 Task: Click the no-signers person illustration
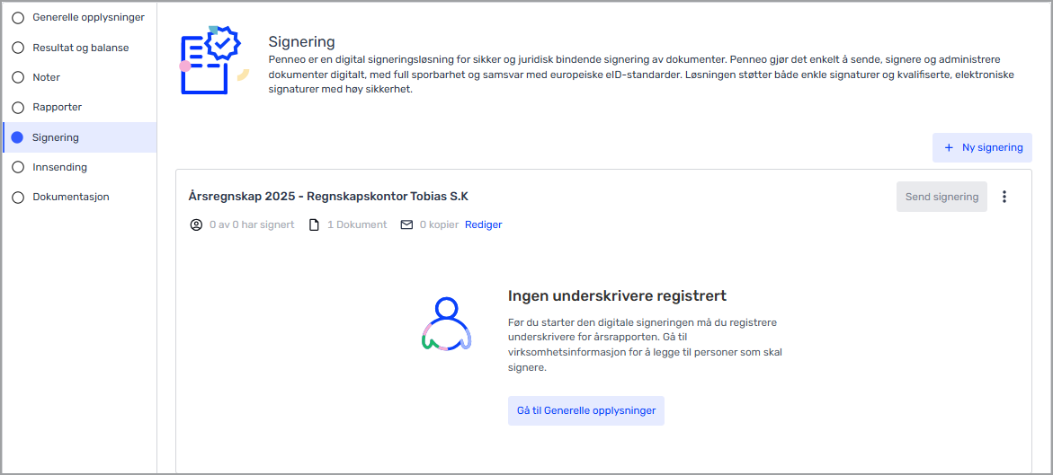point(446,323)
